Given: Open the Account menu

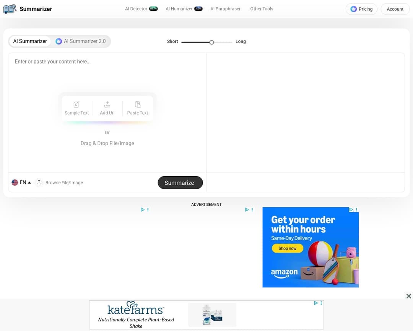Looking at the screenshot, I should coord(395,9).
